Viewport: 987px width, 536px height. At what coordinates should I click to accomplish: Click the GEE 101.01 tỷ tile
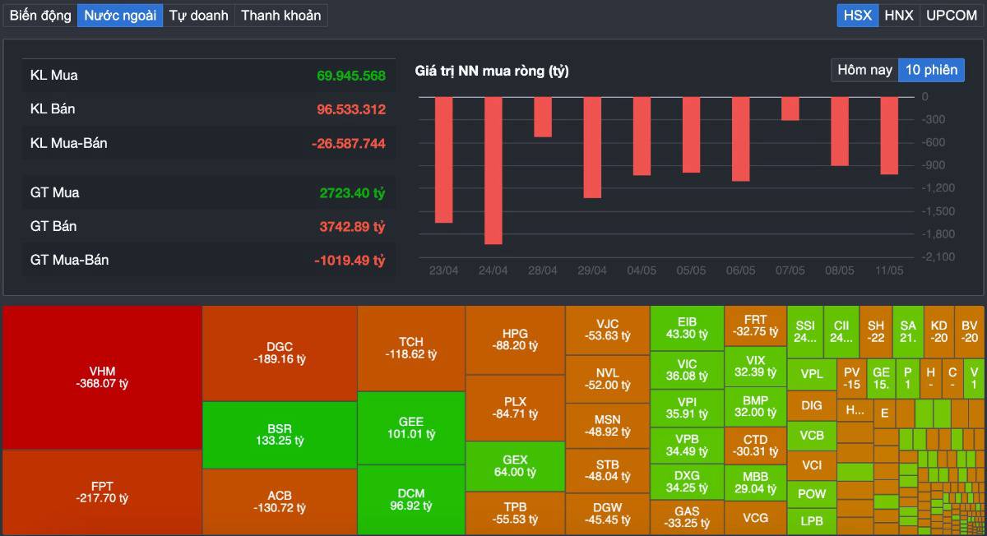(411, 427)
